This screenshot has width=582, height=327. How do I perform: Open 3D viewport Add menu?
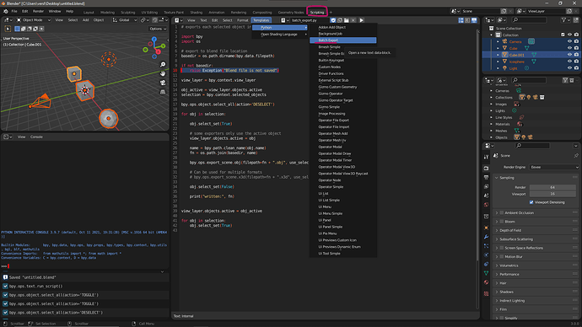85,20
